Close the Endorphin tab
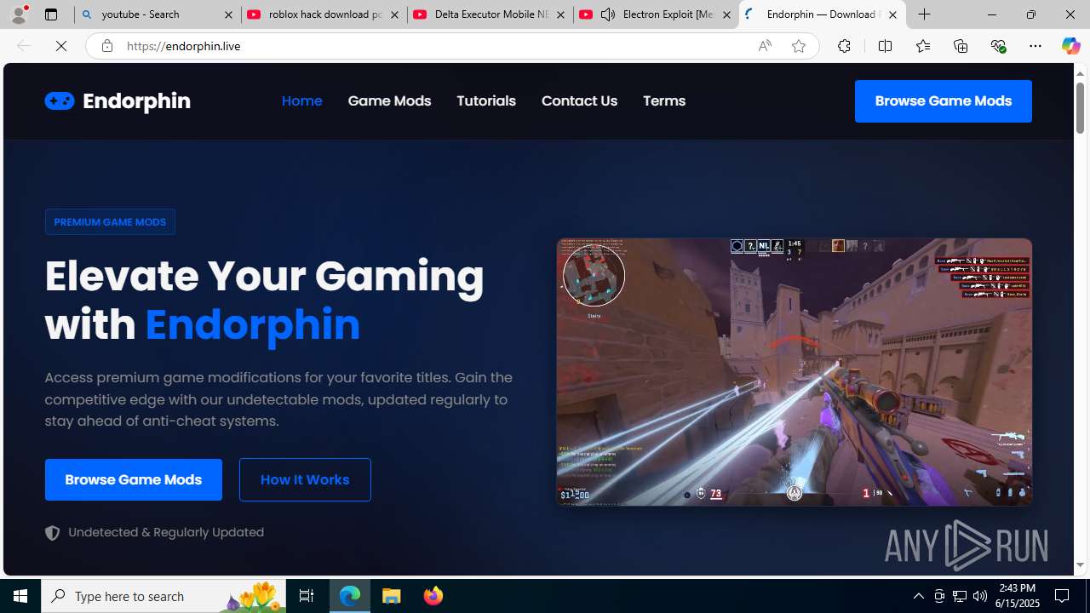 tap(892, 14)
